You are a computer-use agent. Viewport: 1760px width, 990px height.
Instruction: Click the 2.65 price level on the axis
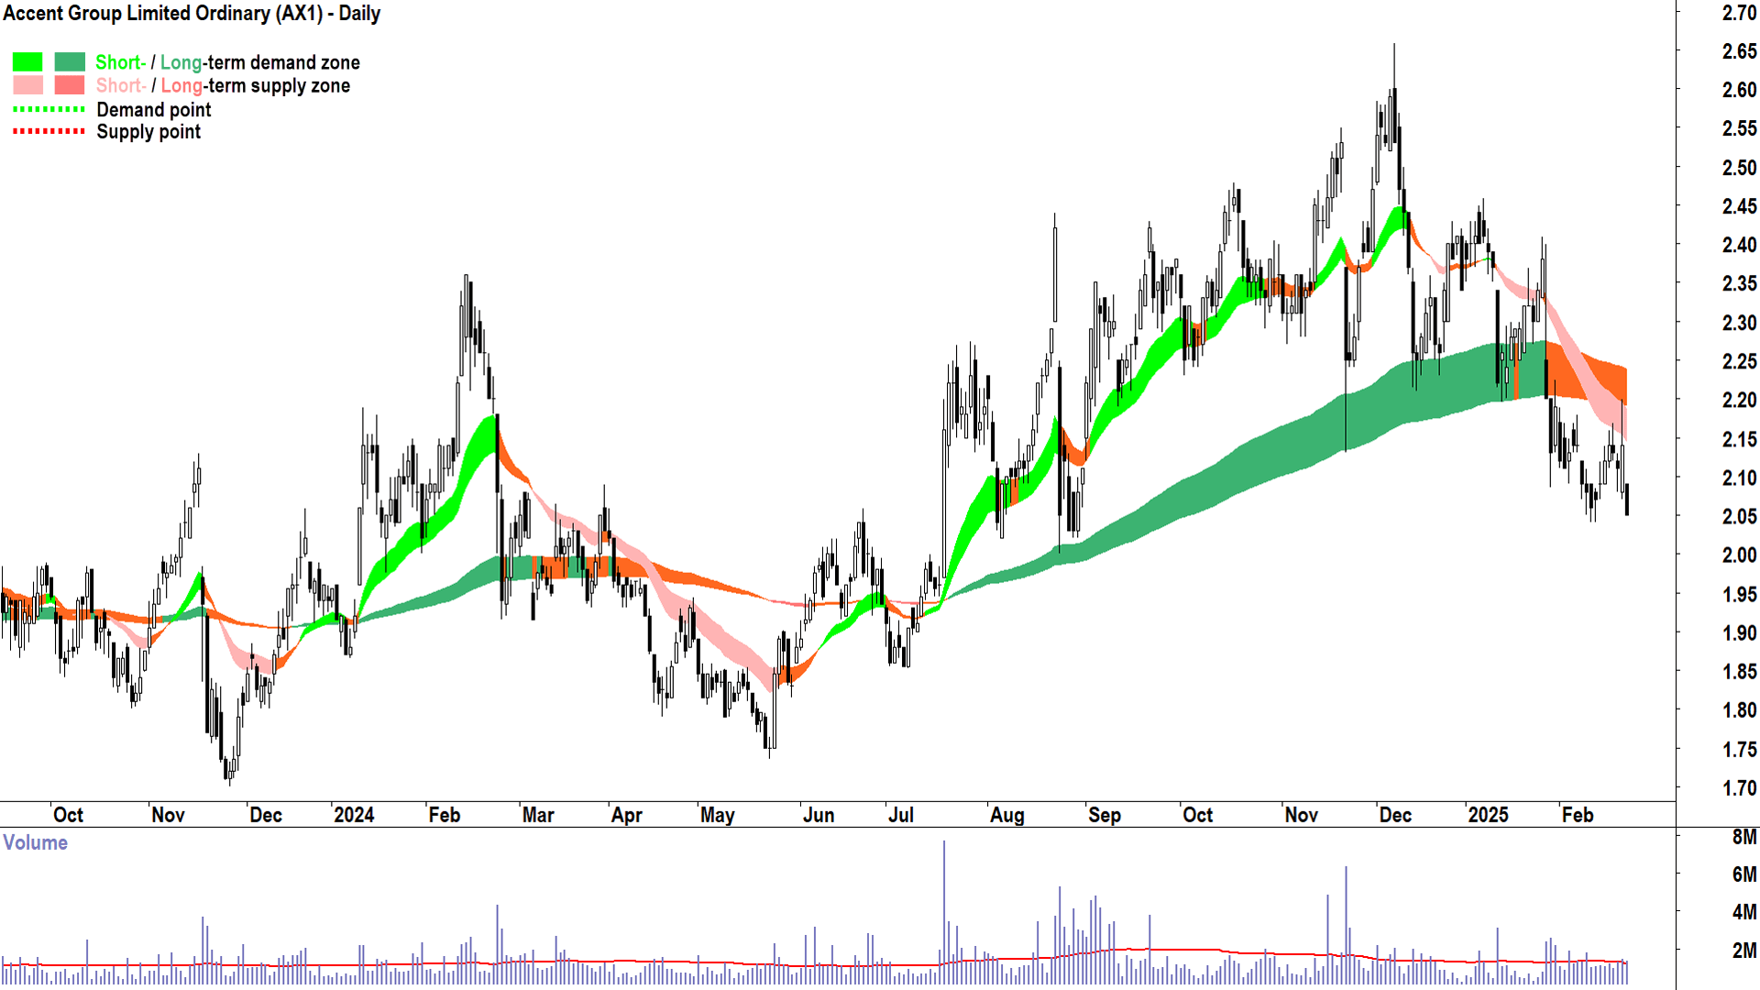[1739, 51]
